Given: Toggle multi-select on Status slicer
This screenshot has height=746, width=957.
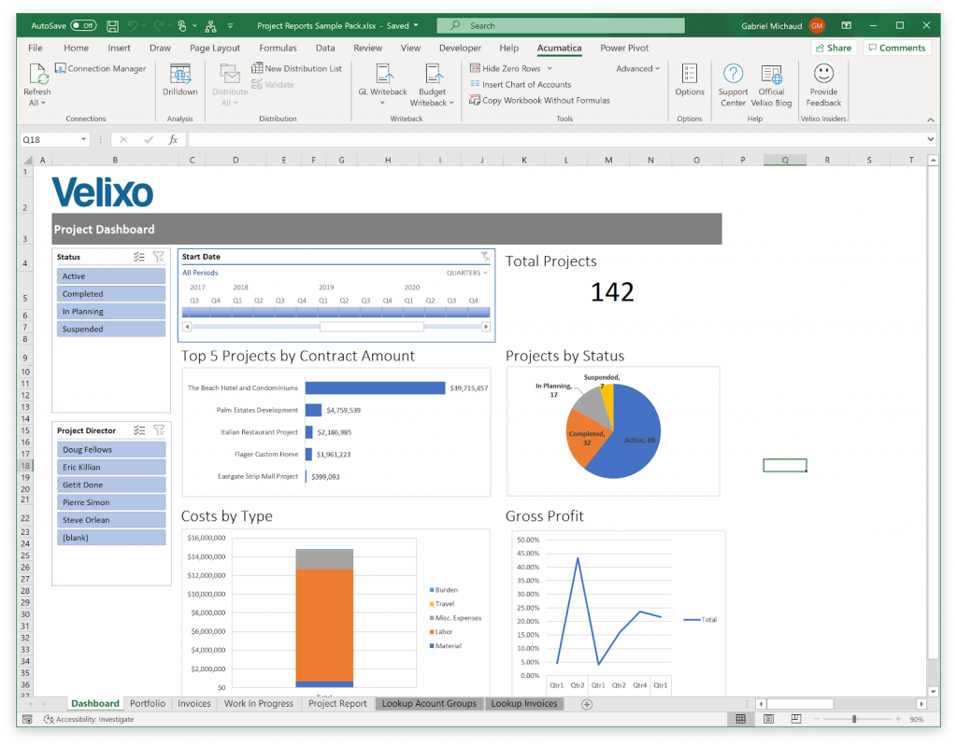Looking at the screenshot, I should pyautogui.click(x=139, y=257).
